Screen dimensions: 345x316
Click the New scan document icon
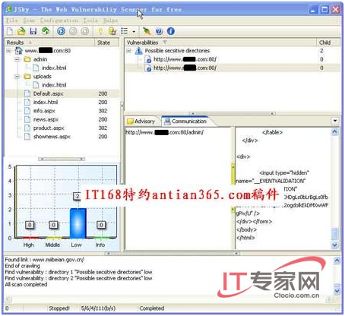10,31
